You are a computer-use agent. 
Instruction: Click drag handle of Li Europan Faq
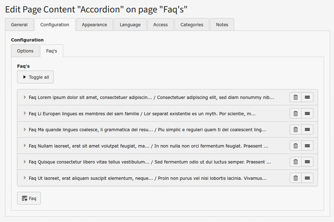click(x=307, y=113)
